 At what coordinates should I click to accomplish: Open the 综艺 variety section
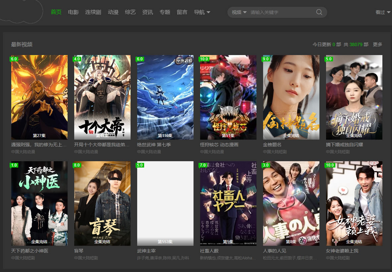point(130,12)
